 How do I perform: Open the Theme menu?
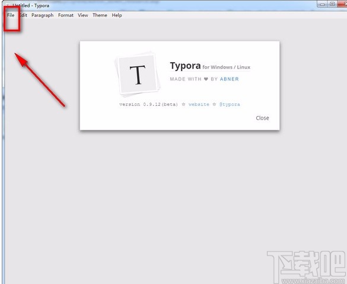[x=100, y=15]
